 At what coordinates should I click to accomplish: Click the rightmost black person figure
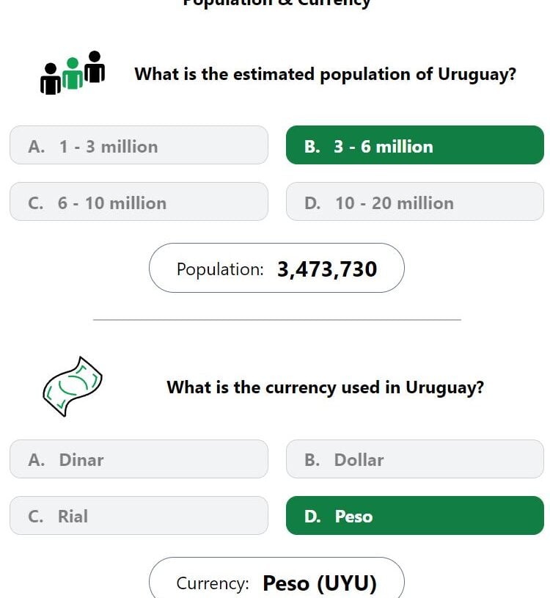click(x=95, y=67)
